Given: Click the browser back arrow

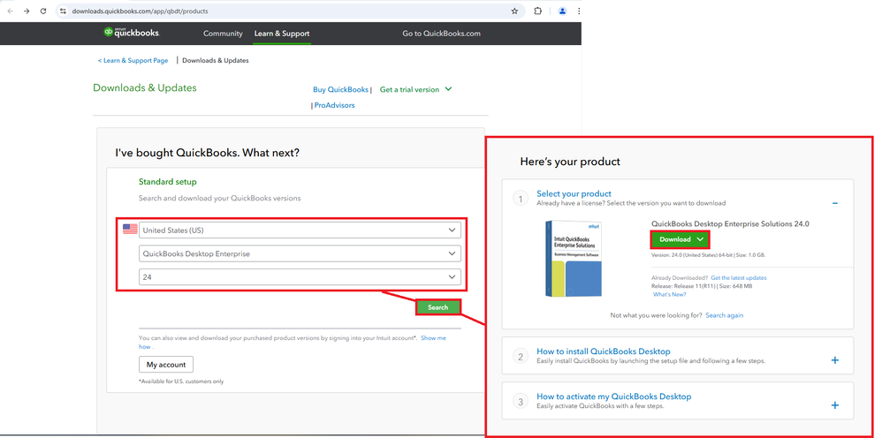Looking at the screenshot, I should (x=10, y=11).
